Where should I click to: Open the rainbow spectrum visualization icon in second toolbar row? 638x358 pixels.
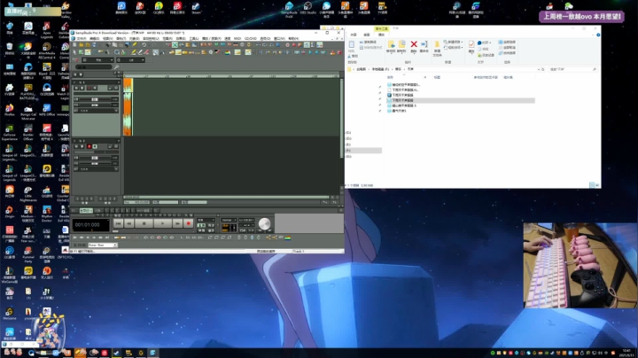coord(228,52)
